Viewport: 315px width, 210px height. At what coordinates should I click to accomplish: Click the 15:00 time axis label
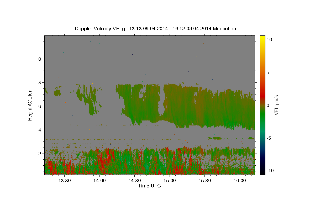[170, 181]
